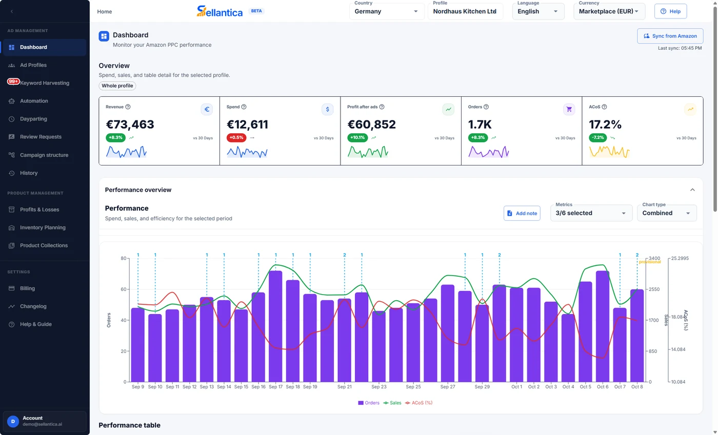Click the Product Collections icon
This screenshot has height=435, width=718.
(x=12, y=245)
